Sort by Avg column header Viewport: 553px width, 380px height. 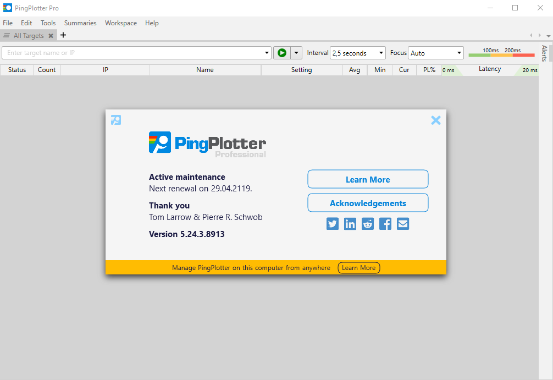(x=355, y=70)
